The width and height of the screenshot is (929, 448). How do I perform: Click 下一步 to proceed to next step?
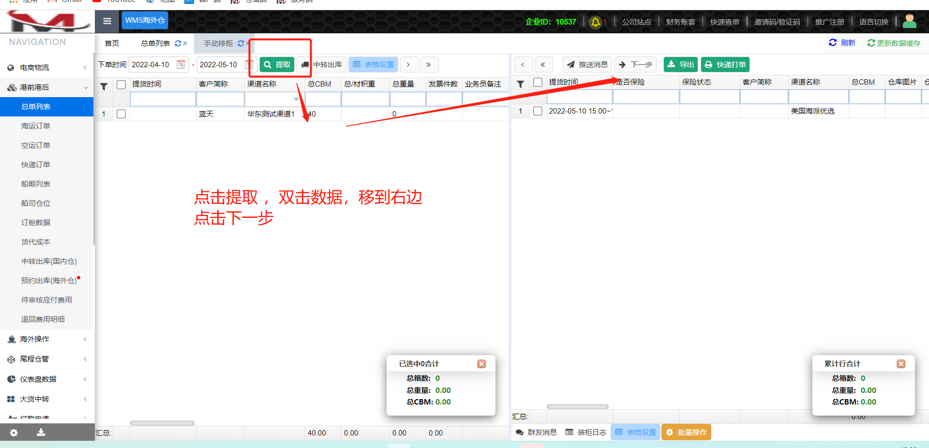[635, 65]
